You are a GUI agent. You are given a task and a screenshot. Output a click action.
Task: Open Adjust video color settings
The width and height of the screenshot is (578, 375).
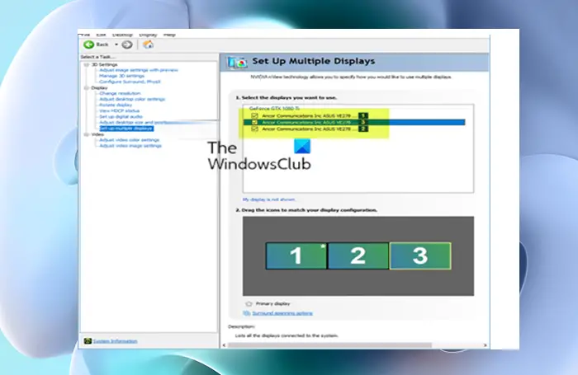(130, 140)
